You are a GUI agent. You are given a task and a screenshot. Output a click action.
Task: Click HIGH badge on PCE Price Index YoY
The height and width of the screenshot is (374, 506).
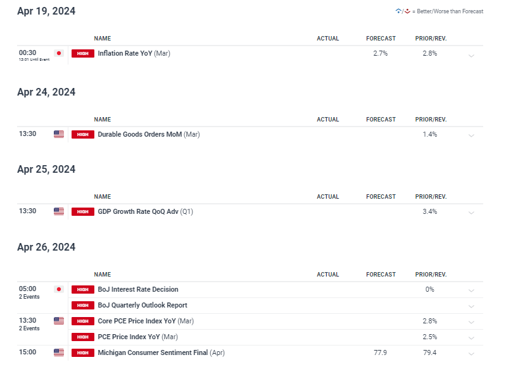tap(83, 337)
